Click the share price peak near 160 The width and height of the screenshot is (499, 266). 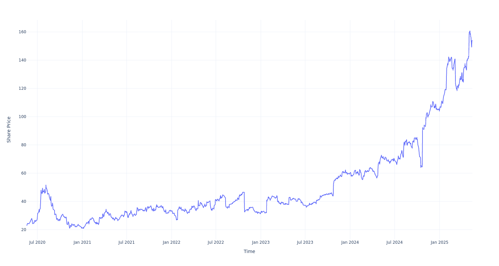point(470,31)
